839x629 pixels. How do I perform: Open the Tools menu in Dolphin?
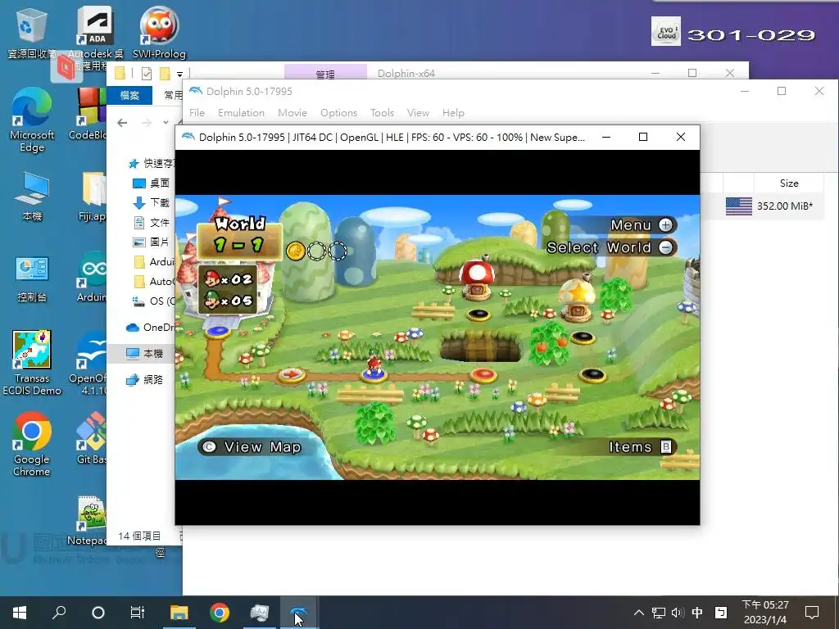(382, 113)
